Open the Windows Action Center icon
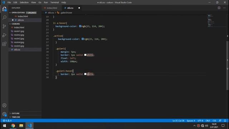Screen dimensions: 229x129 [x=223, y=126]
